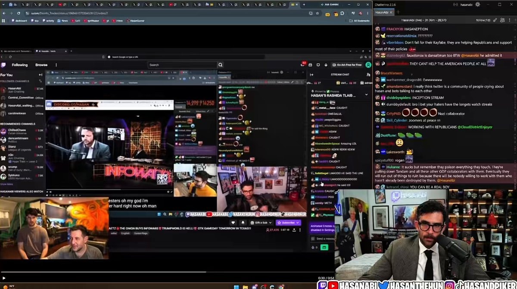517x289 pixels.
Task: Bookmark the x.com page with the star icon
Action: coord(318,13)
